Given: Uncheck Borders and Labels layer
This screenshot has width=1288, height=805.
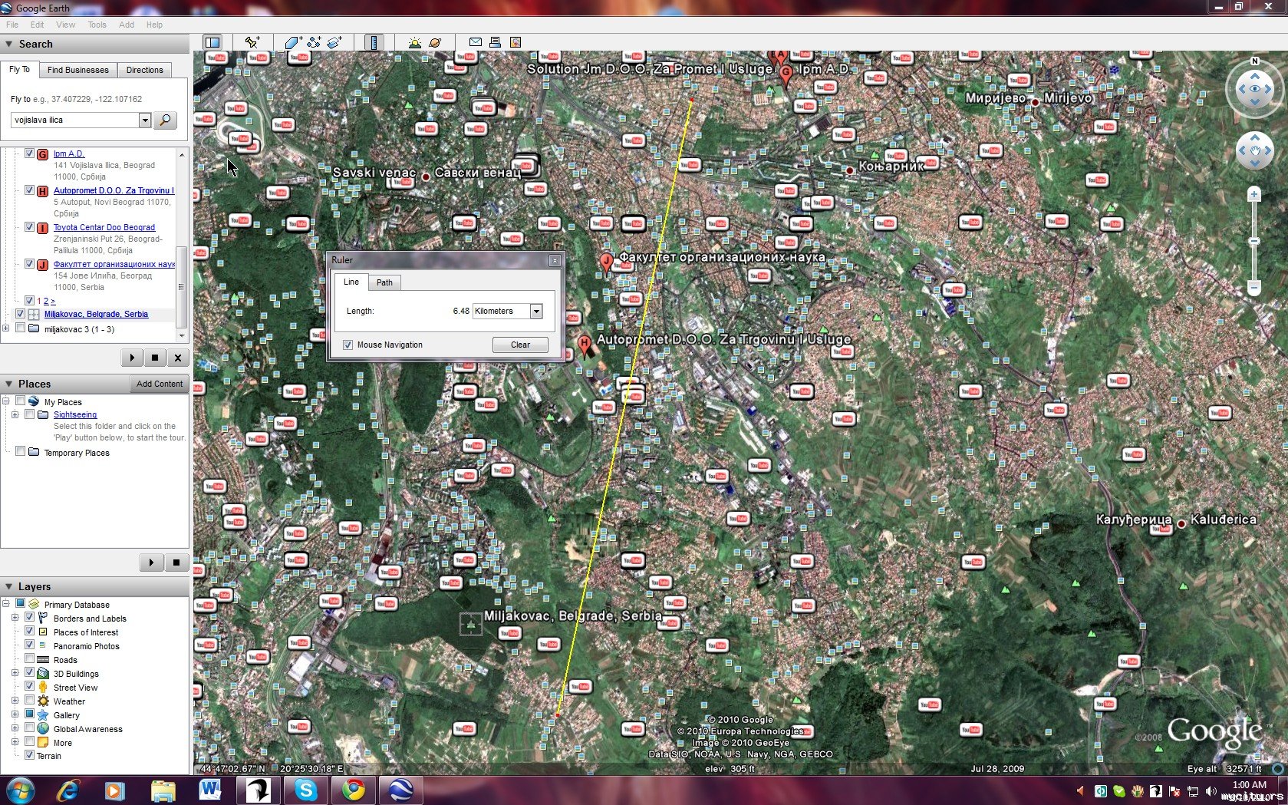Looking at the screenshot, I should pos(30,618).
